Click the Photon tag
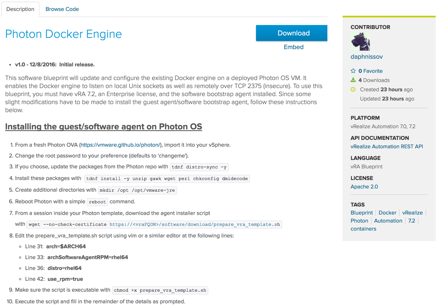This screenshot has width=439, height=307. coord(359,221)
